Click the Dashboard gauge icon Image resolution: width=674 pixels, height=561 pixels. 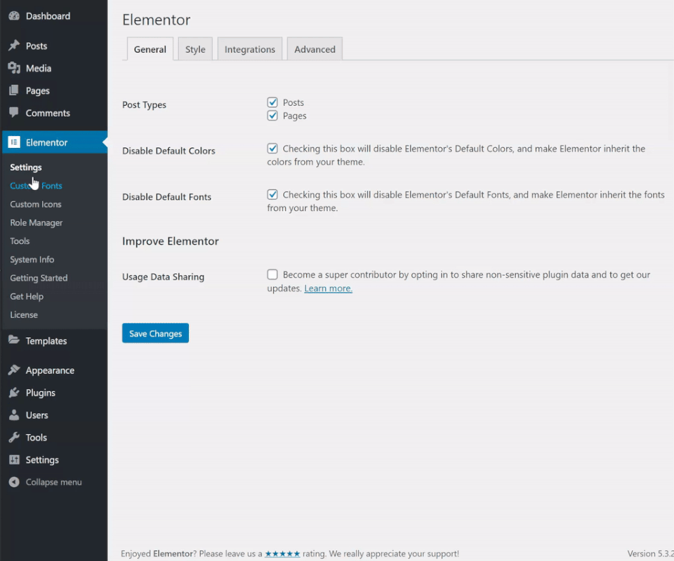(x=14, y=16)
